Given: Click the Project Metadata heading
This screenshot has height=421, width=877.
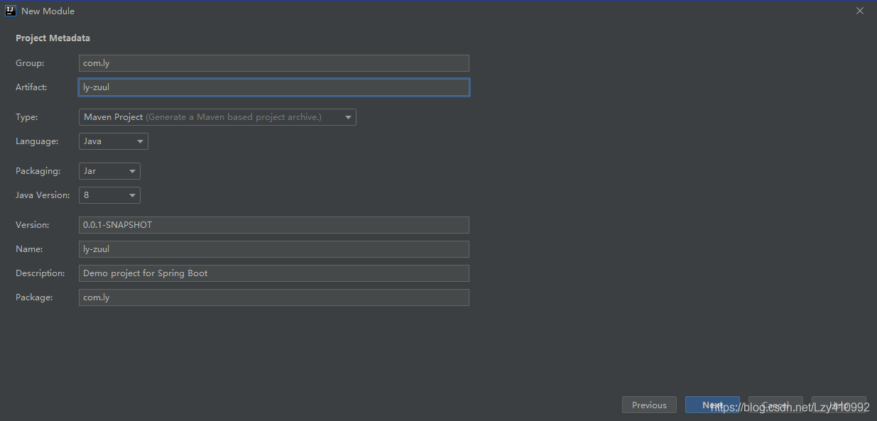Looking at the screenshot, I should coord(53,38).
